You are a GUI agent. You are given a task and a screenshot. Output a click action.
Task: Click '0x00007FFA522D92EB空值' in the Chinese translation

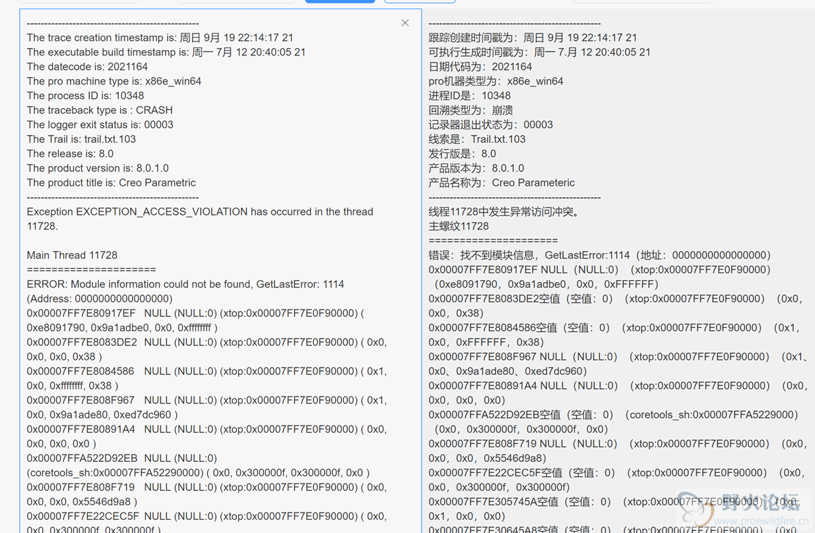pos(496,414)
